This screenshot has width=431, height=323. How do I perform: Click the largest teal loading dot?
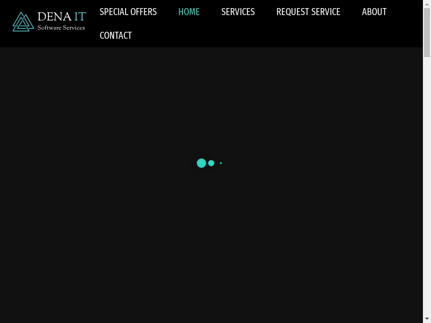[201, 163]
